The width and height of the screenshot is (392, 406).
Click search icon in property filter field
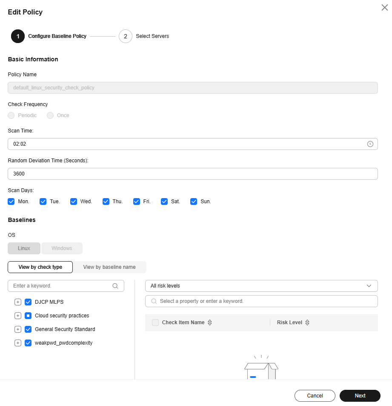(154, 301)
